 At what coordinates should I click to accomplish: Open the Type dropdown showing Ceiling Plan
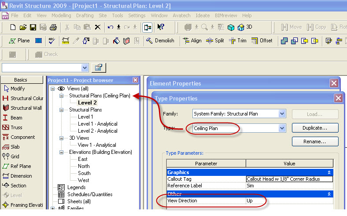click(282, 128)
